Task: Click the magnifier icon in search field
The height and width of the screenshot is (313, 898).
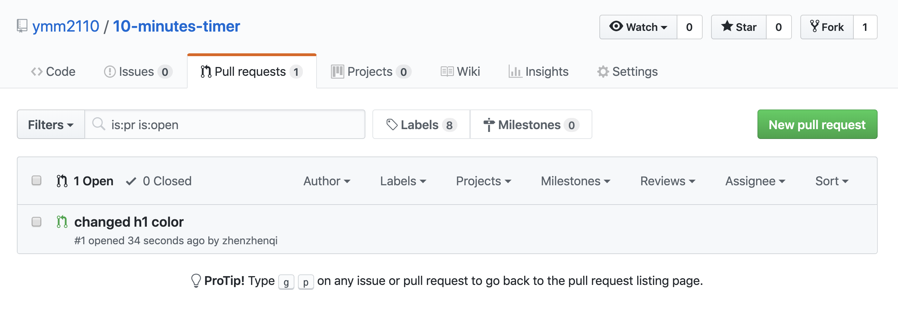Action: point(98,124)
